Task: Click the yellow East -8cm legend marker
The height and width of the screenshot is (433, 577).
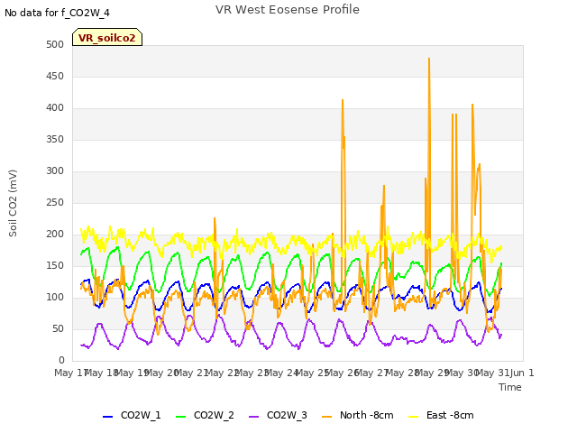Action: pos(414,417)
